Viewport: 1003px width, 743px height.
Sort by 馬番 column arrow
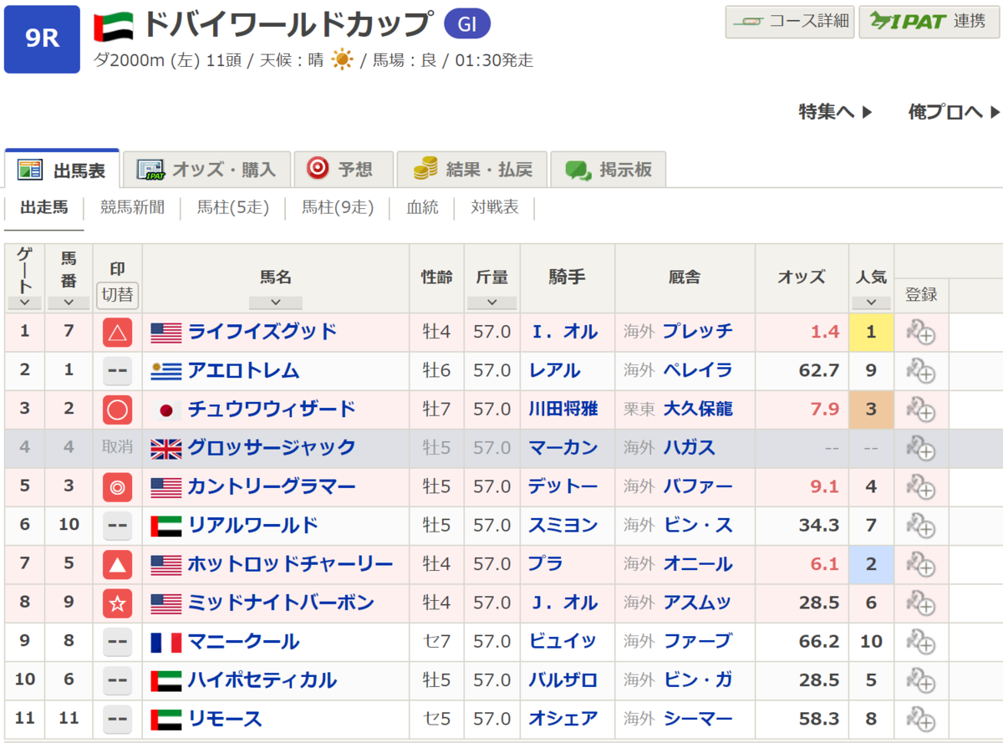click(69, 303)
